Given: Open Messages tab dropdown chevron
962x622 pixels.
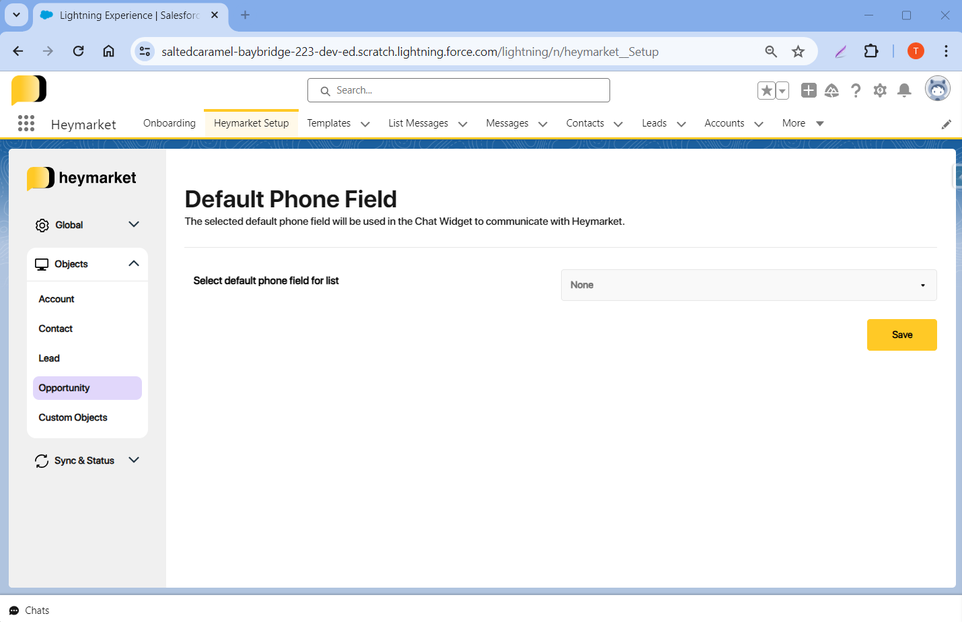Looking at the screenshot, I should pos(543,124).
